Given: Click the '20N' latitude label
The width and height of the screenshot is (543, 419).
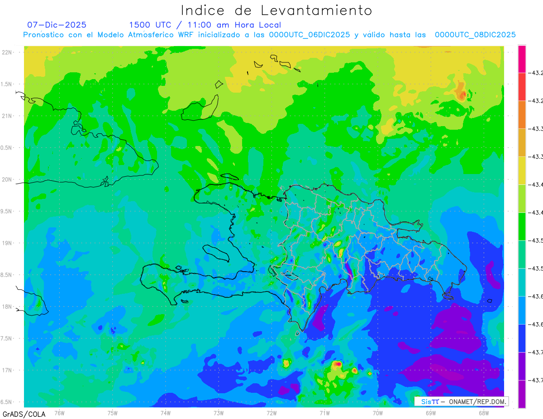Looking at the screenshot, I should coord(8,179).
